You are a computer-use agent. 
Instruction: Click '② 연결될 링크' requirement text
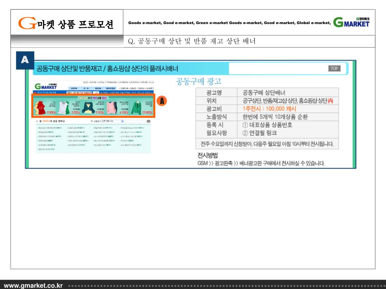click(x=260, y=133)
